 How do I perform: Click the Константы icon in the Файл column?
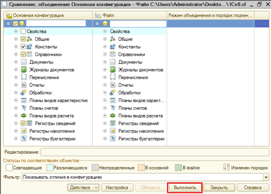coord(112,47)
